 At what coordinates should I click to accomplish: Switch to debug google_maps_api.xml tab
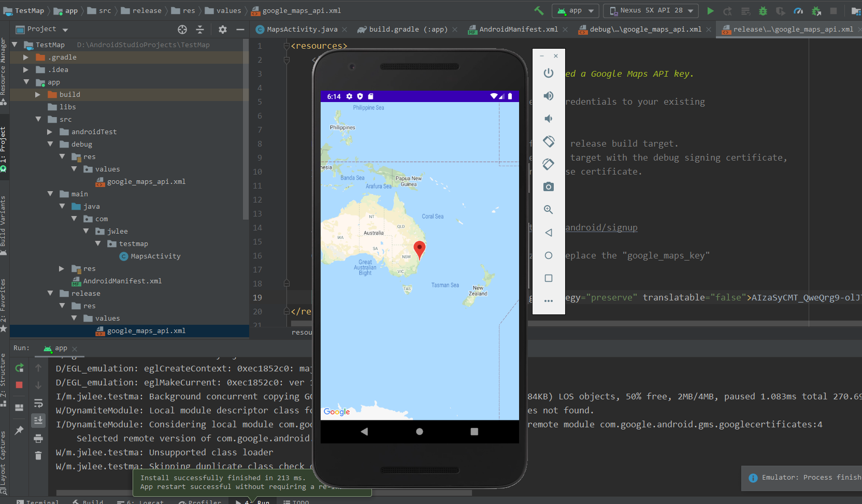point(645,30)
